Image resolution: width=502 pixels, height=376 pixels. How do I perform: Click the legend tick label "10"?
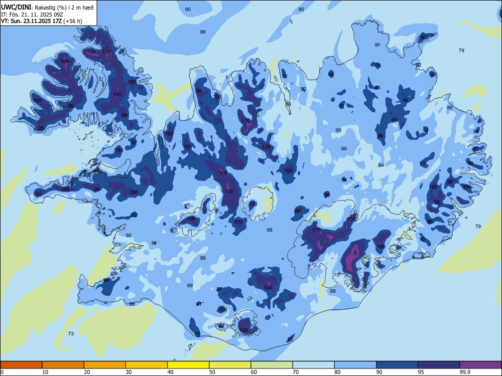(x=45, y=372)
